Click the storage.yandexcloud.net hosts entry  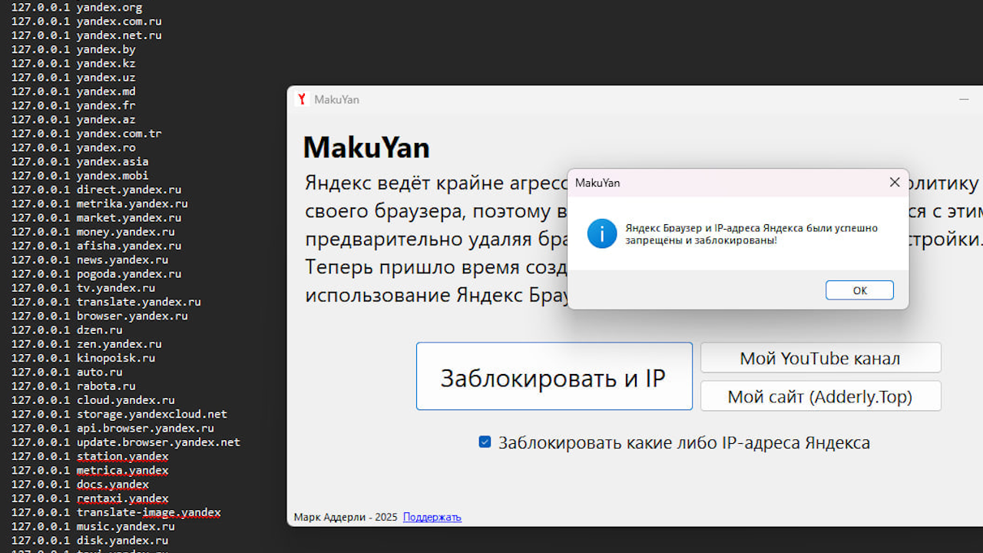(x=119, y=414)
